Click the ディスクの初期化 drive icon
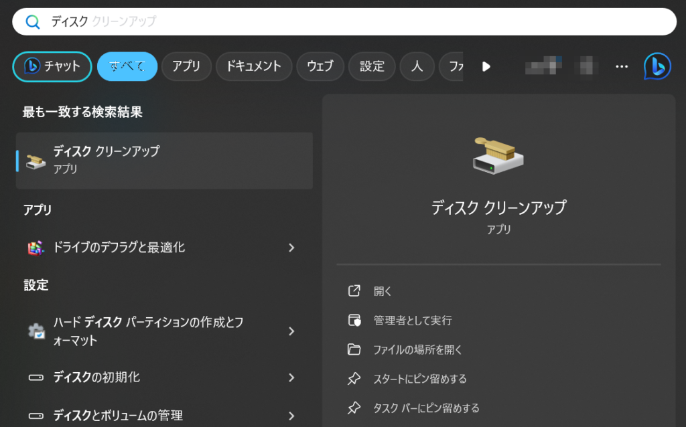The image size is (686, 427). [x=36, y=377]
